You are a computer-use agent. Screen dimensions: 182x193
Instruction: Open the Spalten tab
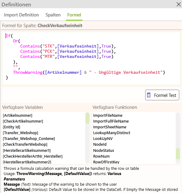point(53,15)
